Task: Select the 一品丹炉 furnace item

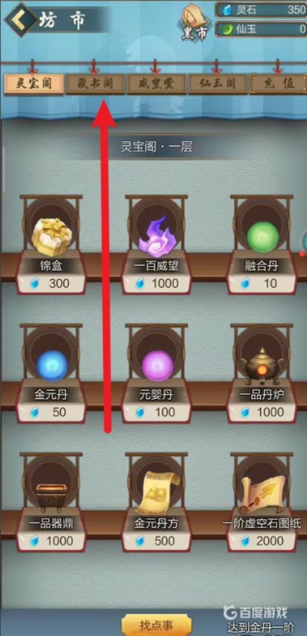Action: coord(263,366)
